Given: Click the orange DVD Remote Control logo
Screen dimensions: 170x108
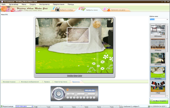Looking at the screenshot, I should 67,90.
